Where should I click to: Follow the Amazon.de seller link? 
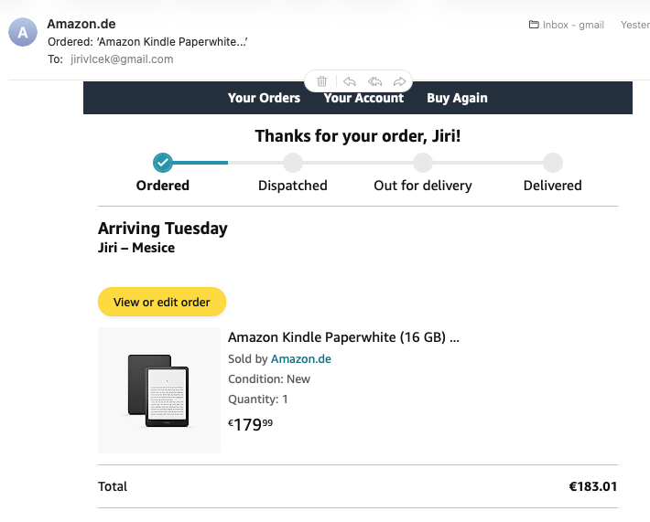[301, 359]
